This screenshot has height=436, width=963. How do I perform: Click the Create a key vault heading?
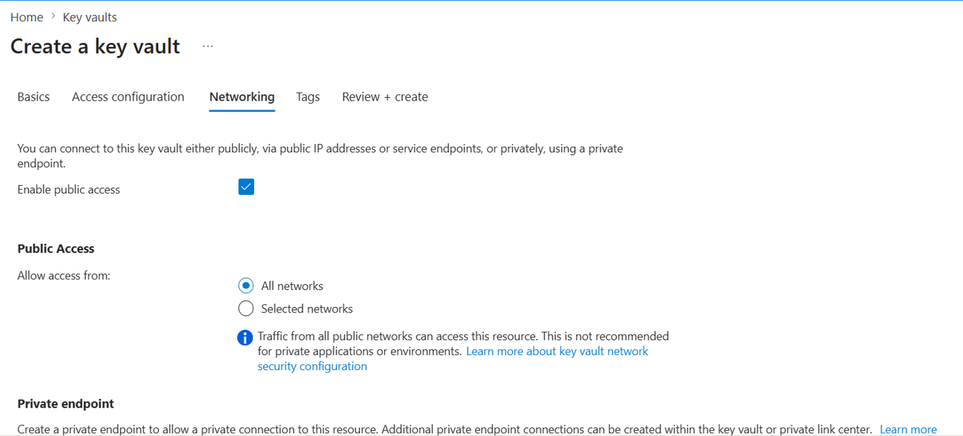tap(95, 47)
